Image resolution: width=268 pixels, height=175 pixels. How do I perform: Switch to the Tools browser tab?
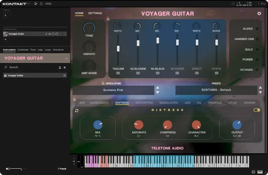pos(33,50)
